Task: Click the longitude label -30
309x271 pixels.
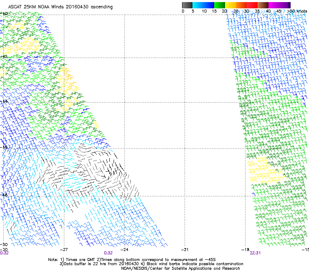Action: (x=4, y=250)
